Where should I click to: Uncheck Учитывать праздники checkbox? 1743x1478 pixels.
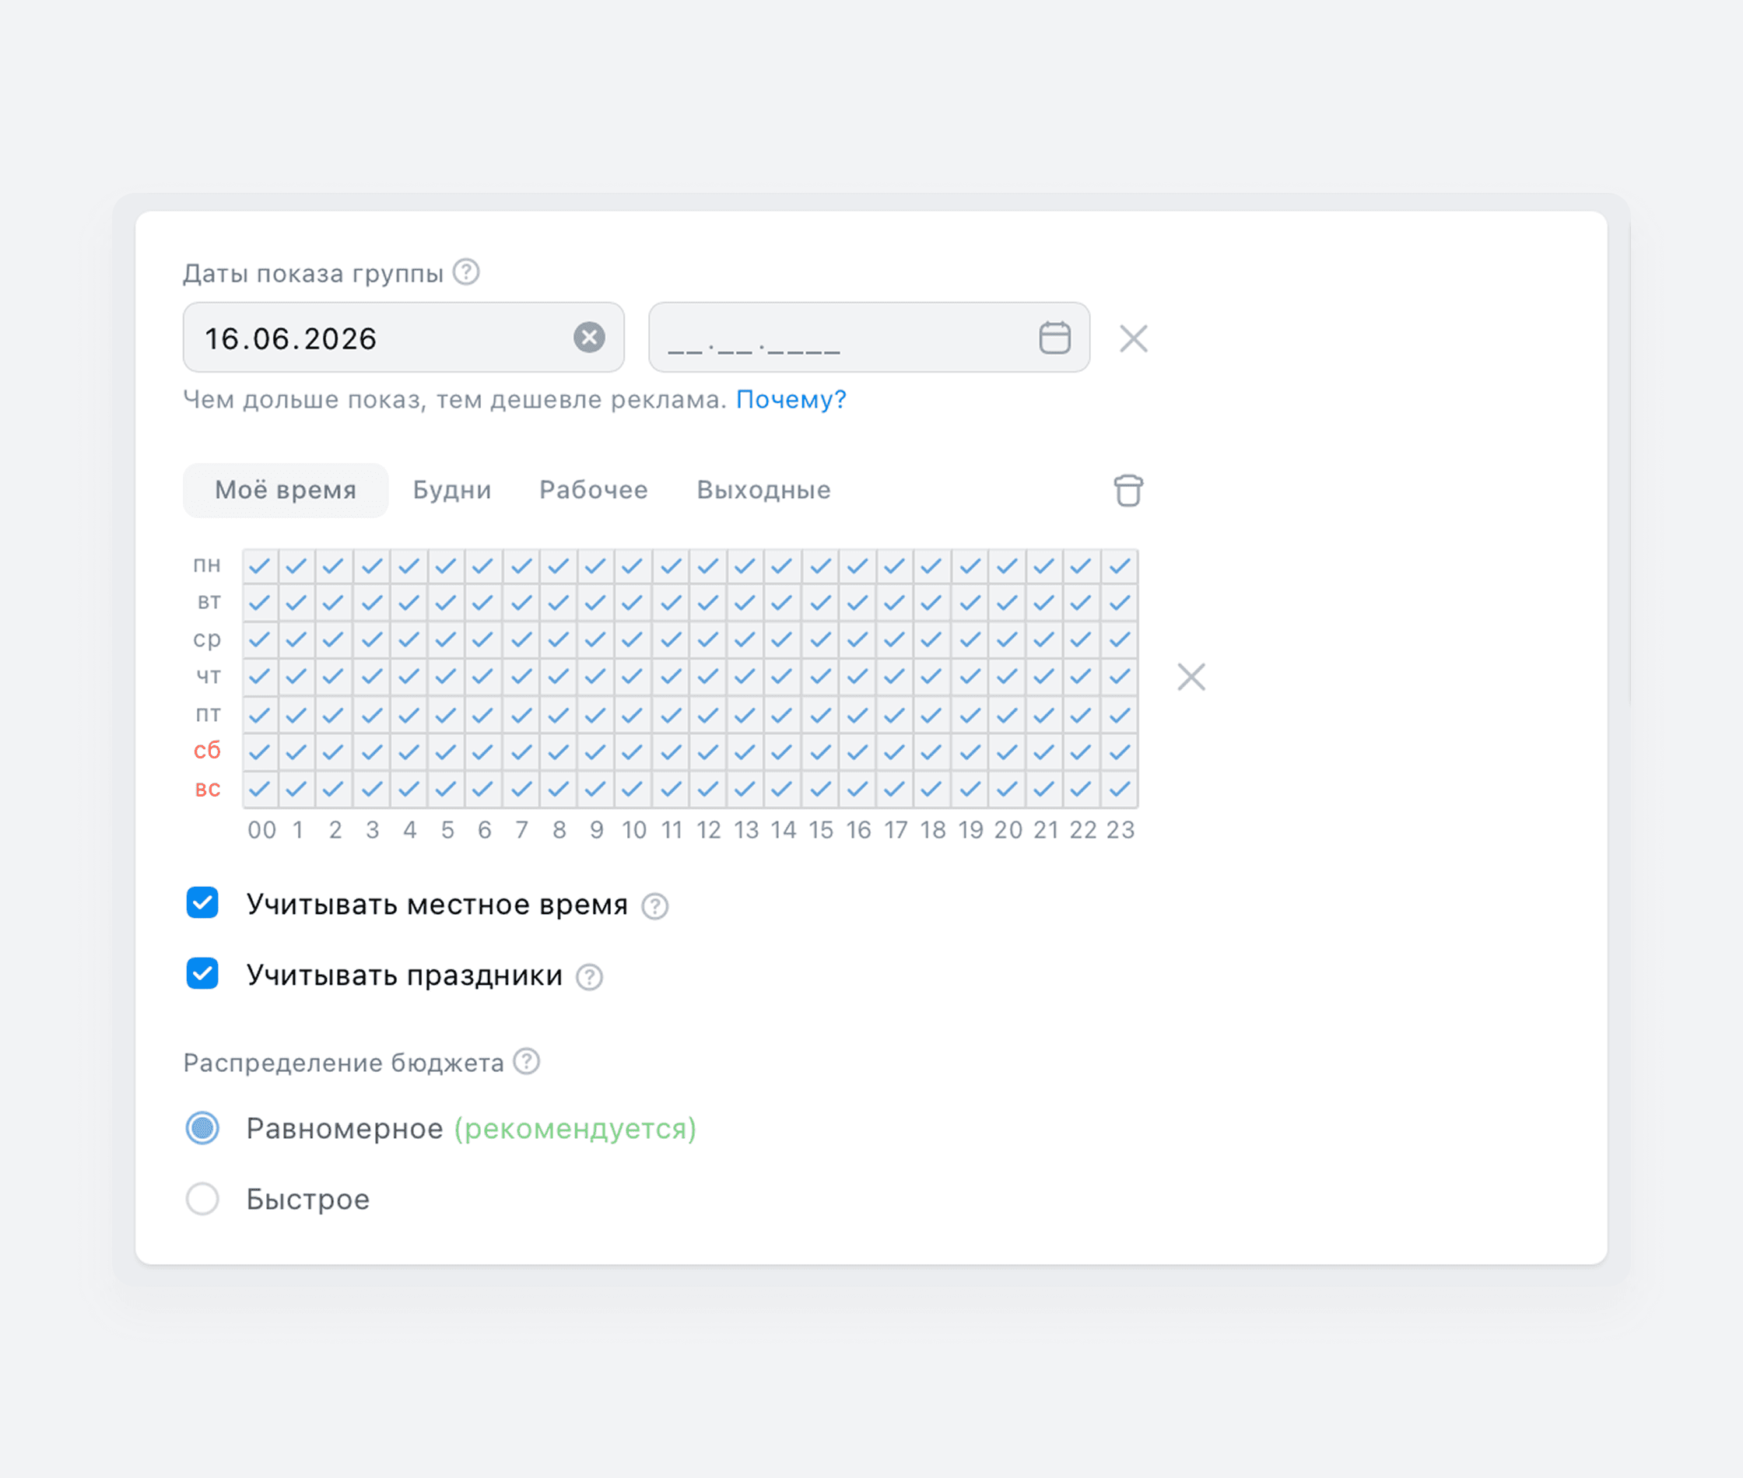203,974
